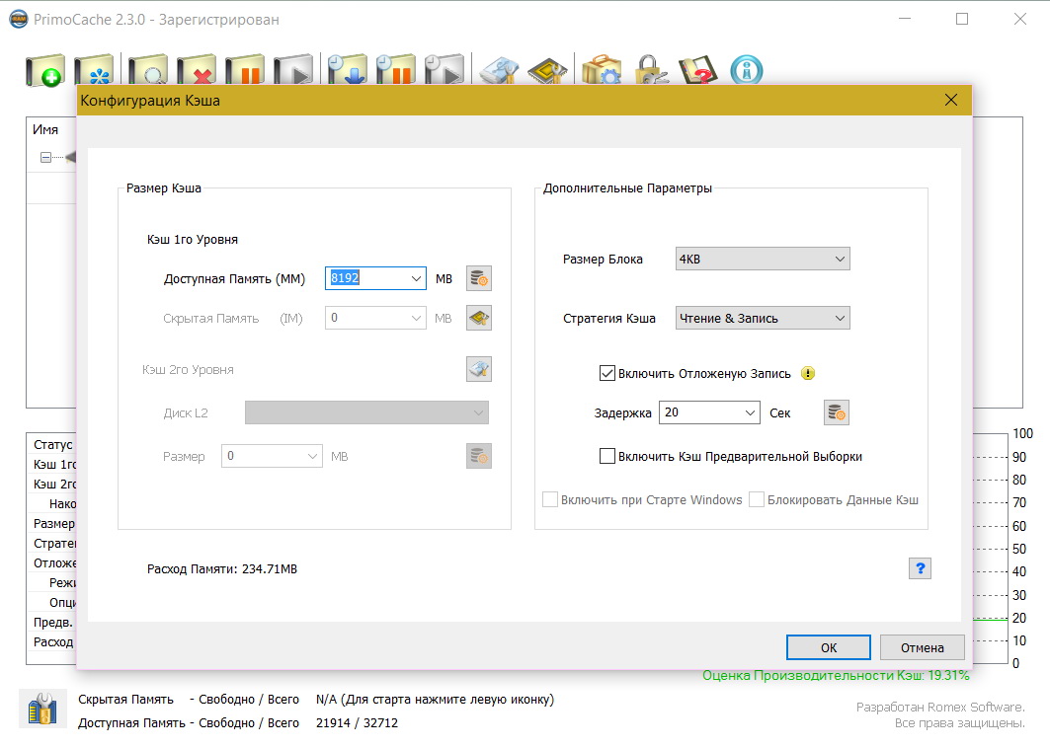
Task: Tick Блокировать Данные Кэш checkbox
Action: click(x=757, y=499)
